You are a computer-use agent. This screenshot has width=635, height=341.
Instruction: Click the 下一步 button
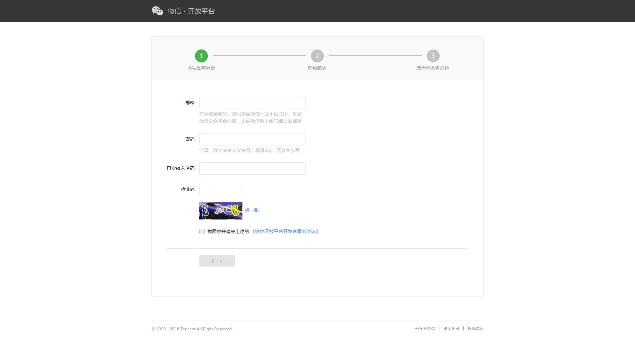coord(217,261)
